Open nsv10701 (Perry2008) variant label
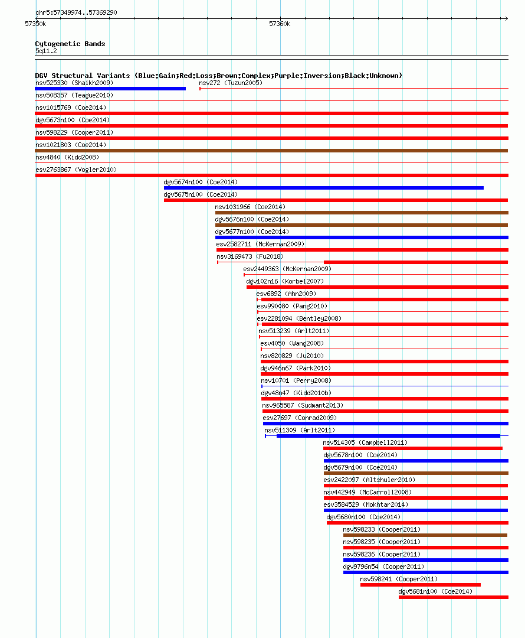 (x=296, y=381)
